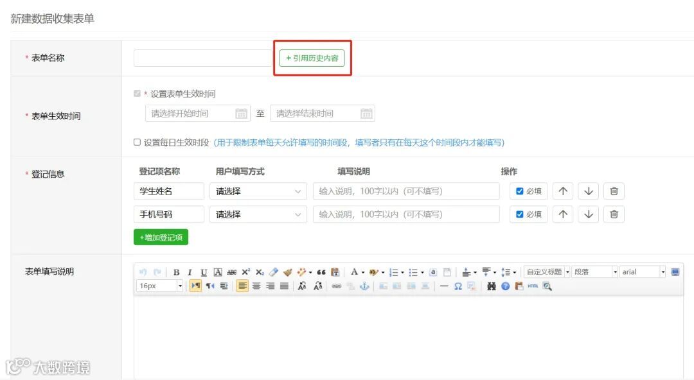Screen dimensions: 694x380
Task: Click the 手机号码 field name input
Action: (x=168, y=214)
